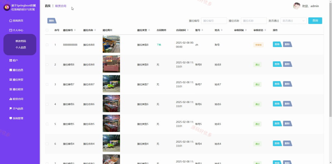Click 删除 for row 8888888888
This screenshot has width=332, height=164.
[x=287, y=44]
